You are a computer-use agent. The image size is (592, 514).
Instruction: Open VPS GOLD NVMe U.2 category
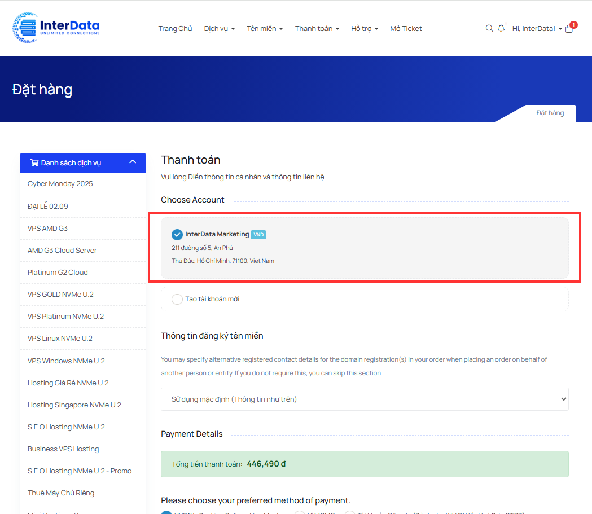click(83, 295)
